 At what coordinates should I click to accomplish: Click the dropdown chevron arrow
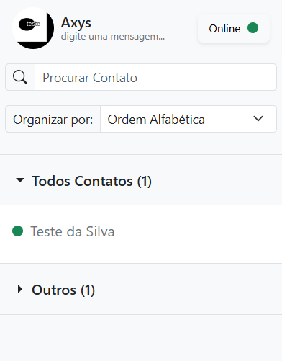258,119
